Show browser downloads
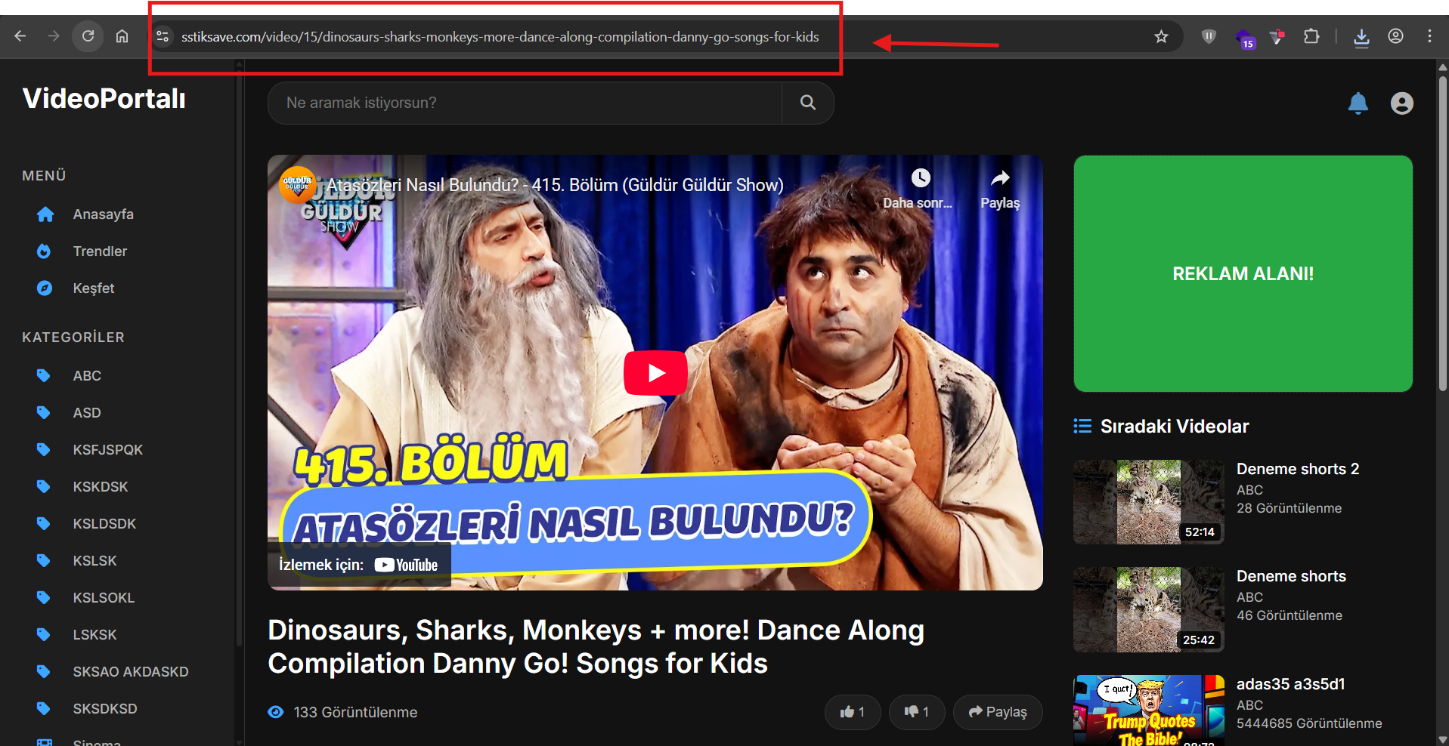Image resolution: width=1449 pixels, height=746 pixels. tap(1361, 37)
